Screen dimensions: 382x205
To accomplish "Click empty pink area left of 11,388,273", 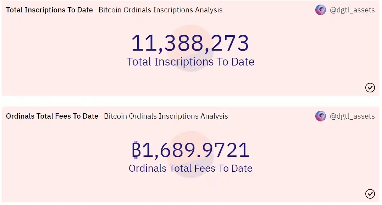I will [x=66, y=44].
